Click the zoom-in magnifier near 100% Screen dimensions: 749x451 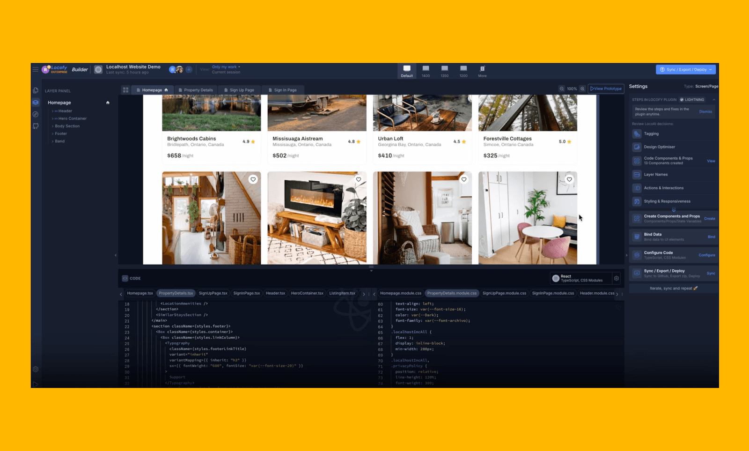click(x=582, y=89)
